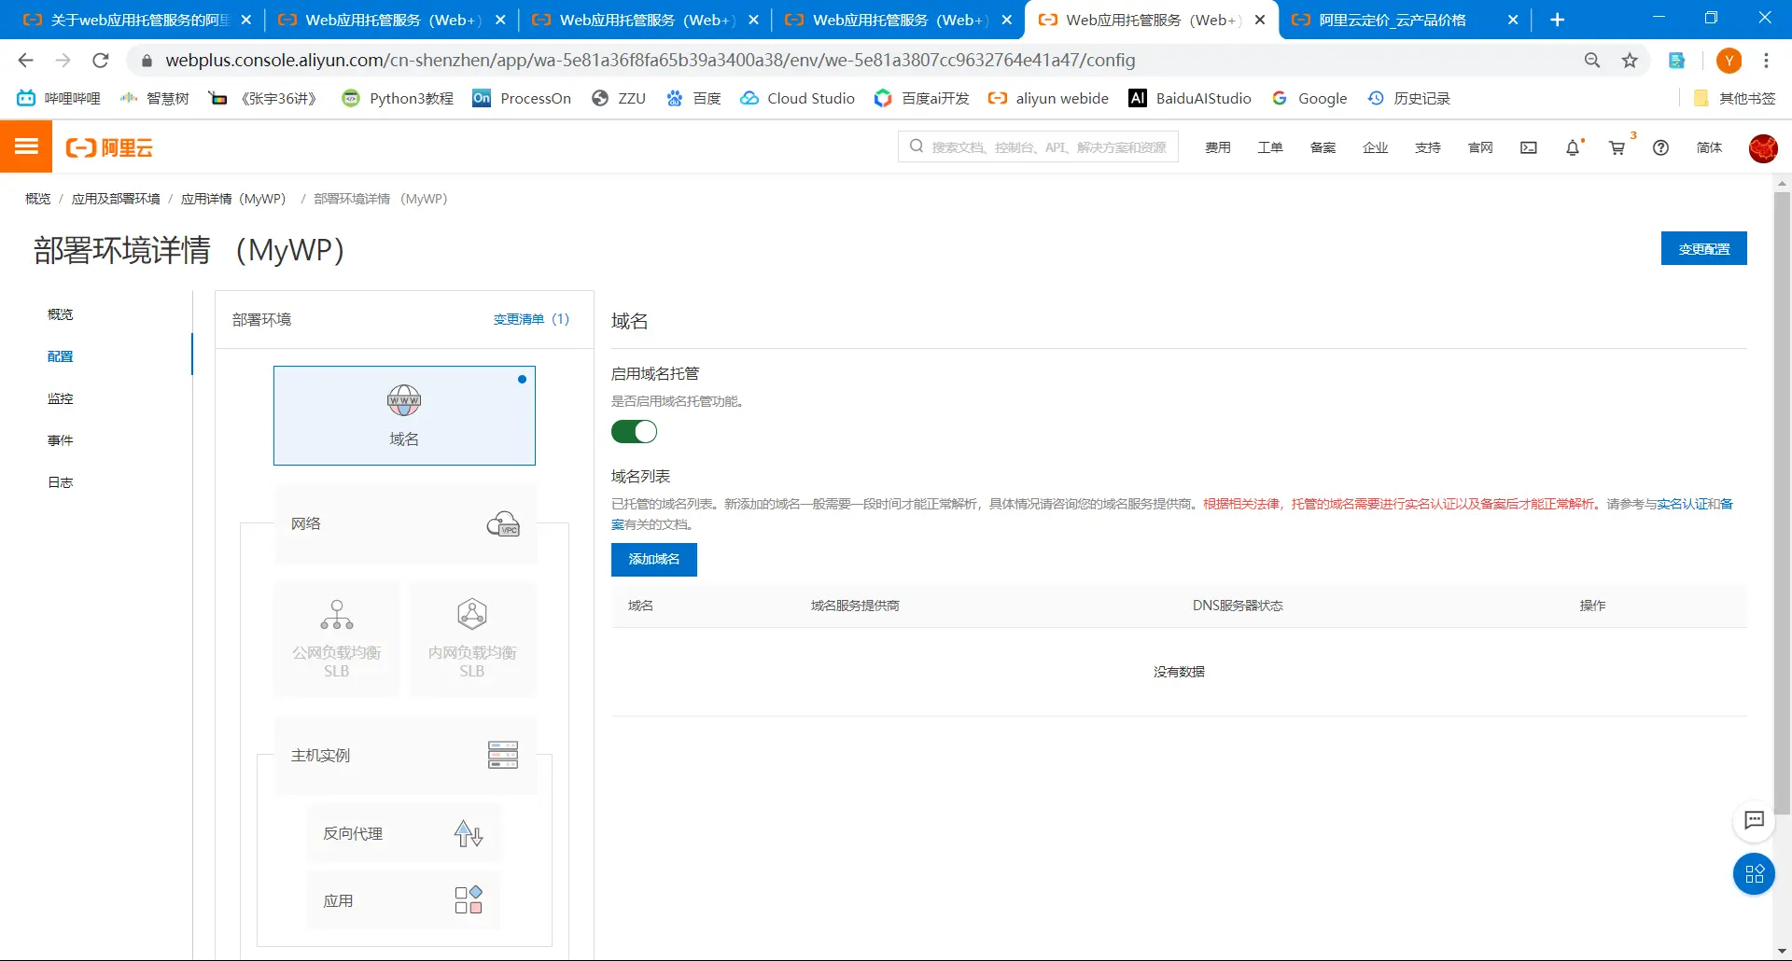Switch to the 关于web应用托管服务 browser tab
Screen dimensions: 1792x961
[x=138, y=20]
